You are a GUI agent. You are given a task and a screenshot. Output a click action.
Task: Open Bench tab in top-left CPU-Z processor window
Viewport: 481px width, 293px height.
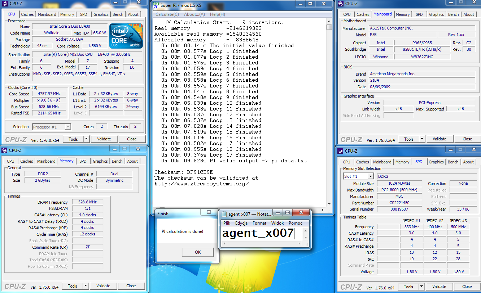(118, 14)
